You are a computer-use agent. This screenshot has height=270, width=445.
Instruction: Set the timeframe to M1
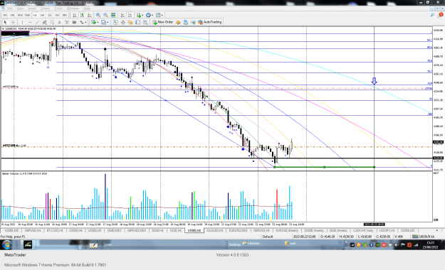click(x=5, y=15)
